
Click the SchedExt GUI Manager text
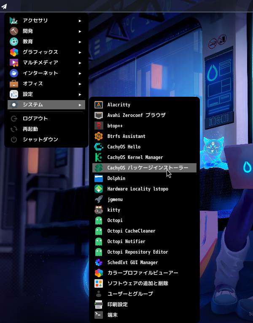[132, 262]
